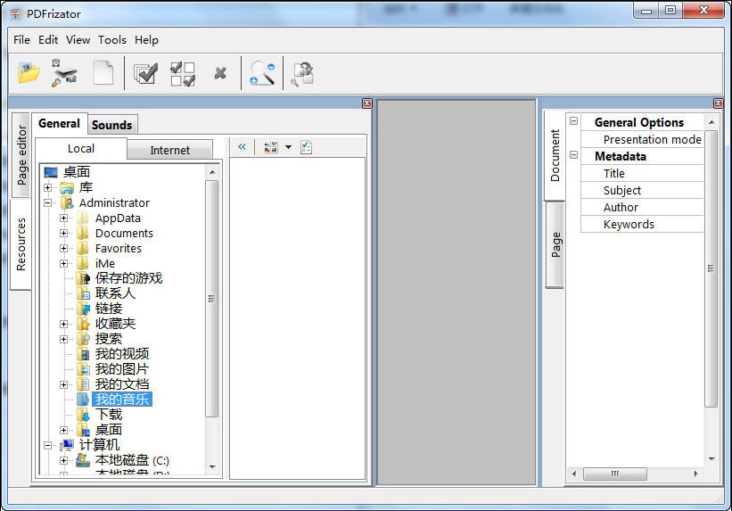
Task: Expand the 收藏夹 folder node
Action: tap(63, 324)
